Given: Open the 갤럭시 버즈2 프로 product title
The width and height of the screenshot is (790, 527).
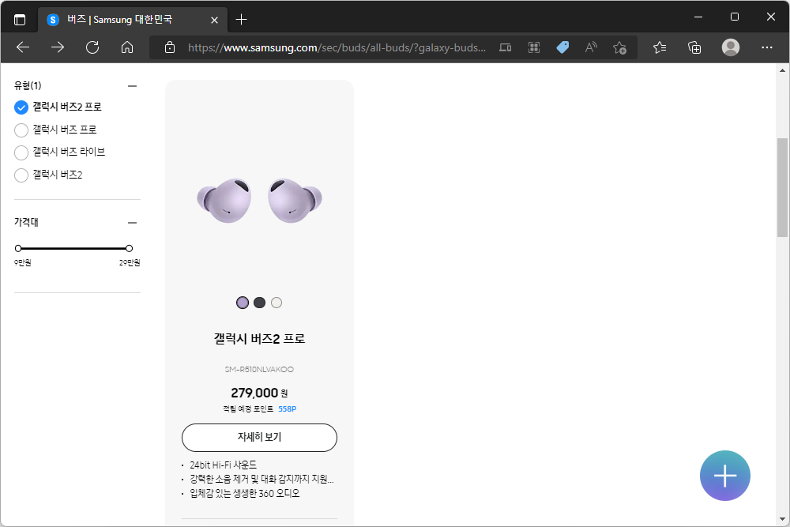Looking at the screenshot, I should 259,339.
